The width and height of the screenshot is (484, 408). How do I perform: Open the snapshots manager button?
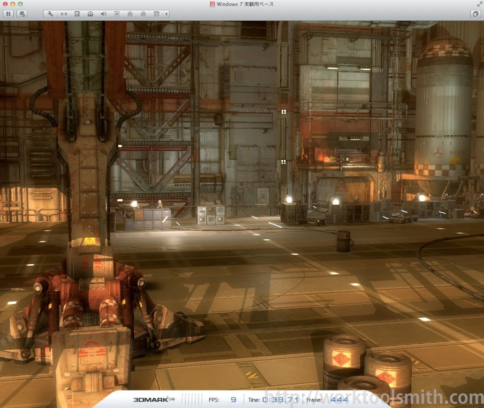click(x=22, y=14)
